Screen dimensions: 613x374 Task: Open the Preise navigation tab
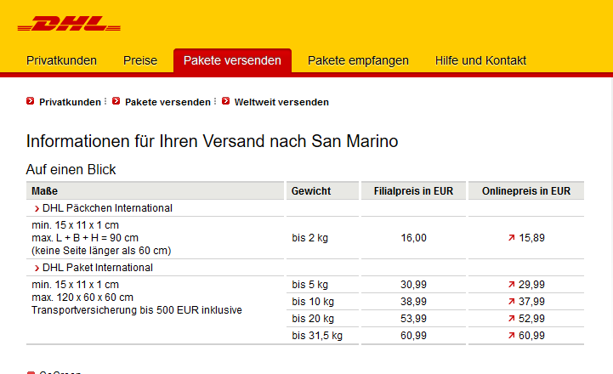(140, 60)
